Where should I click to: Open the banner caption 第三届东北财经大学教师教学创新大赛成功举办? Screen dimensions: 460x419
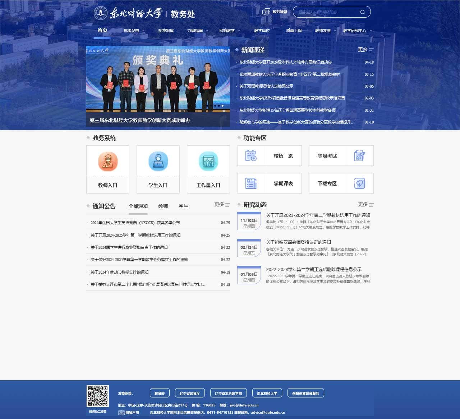click(140, 120)
